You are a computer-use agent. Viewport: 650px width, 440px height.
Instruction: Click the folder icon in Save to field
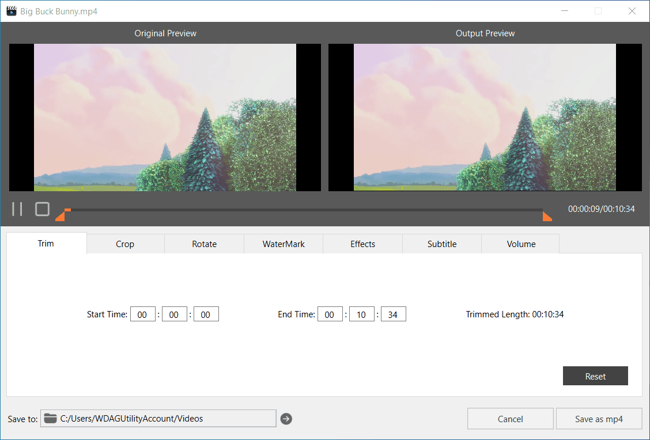pyautogui.click(x=50, y=419)
